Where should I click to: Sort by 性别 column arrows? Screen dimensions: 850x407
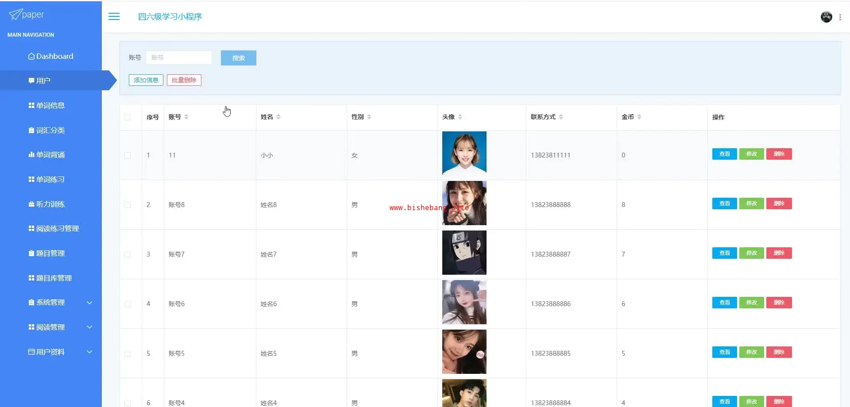point(369,117)
